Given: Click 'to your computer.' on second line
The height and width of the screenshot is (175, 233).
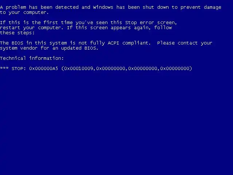Looking at the screenshot, I should (24, 12).
